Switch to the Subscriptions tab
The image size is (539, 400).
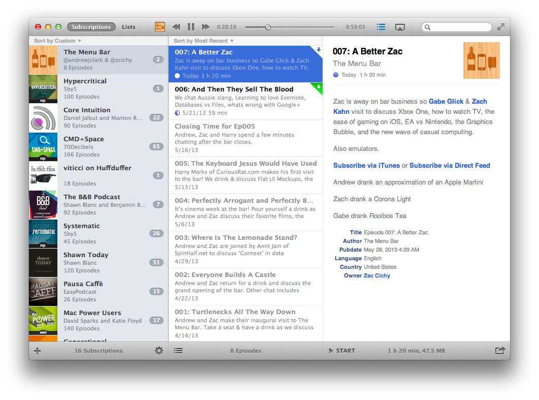91,27
